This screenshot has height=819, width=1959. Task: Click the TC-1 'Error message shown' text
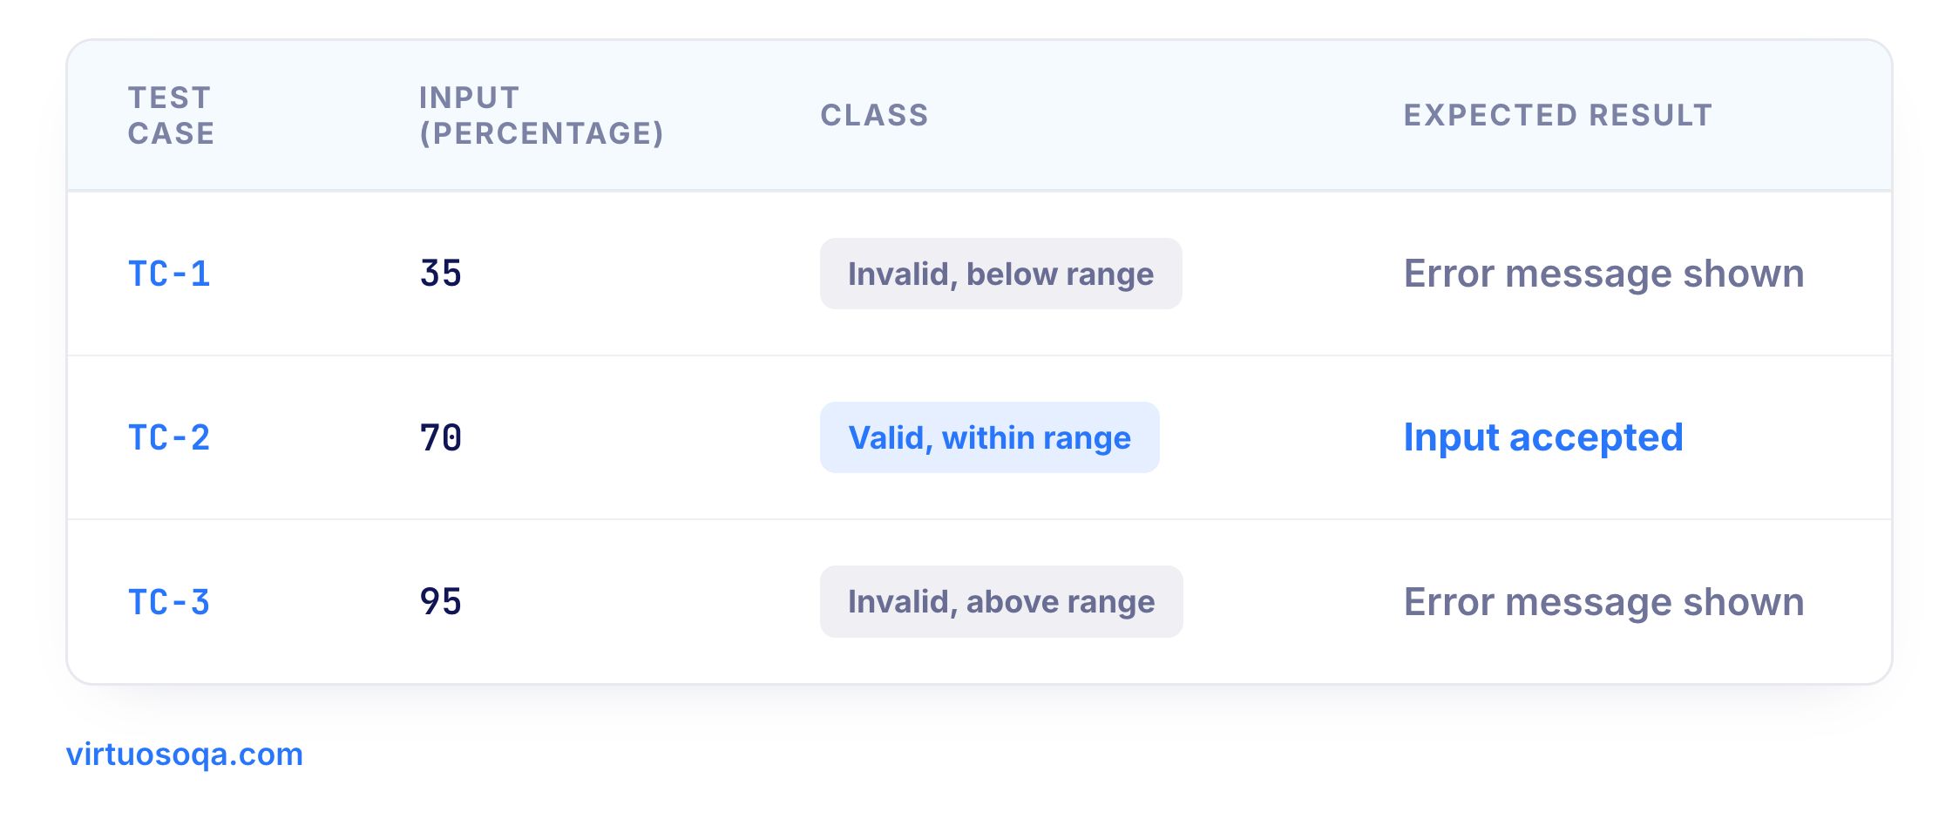tap(1603, 274)
